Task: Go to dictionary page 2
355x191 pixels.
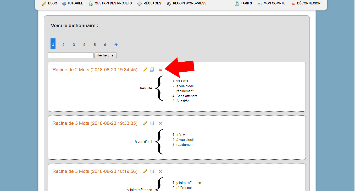Action: pos(63,45)
